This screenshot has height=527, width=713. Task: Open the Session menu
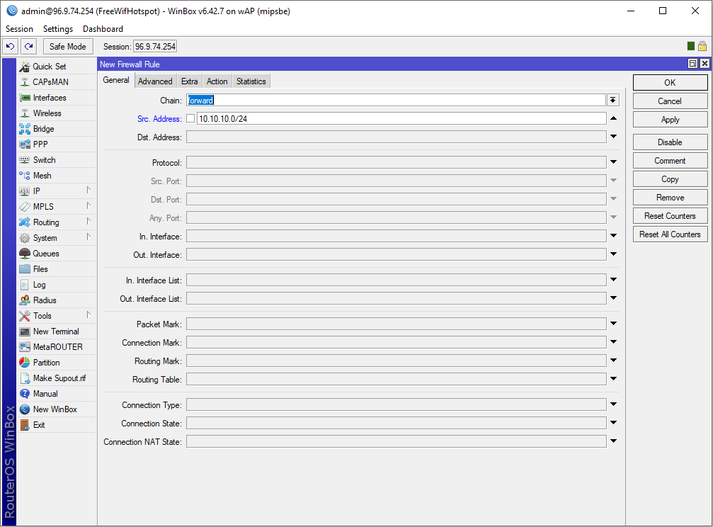point(19,28)
